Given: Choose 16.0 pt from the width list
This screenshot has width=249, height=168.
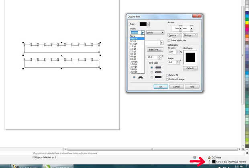Looking at the screenshot, I should (x=137, y=67).
